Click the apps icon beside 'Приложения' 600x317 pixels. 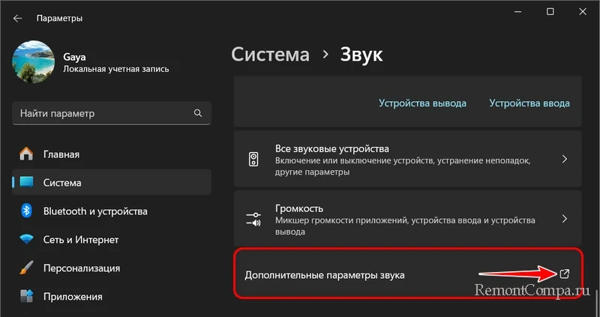pos(26,297)
